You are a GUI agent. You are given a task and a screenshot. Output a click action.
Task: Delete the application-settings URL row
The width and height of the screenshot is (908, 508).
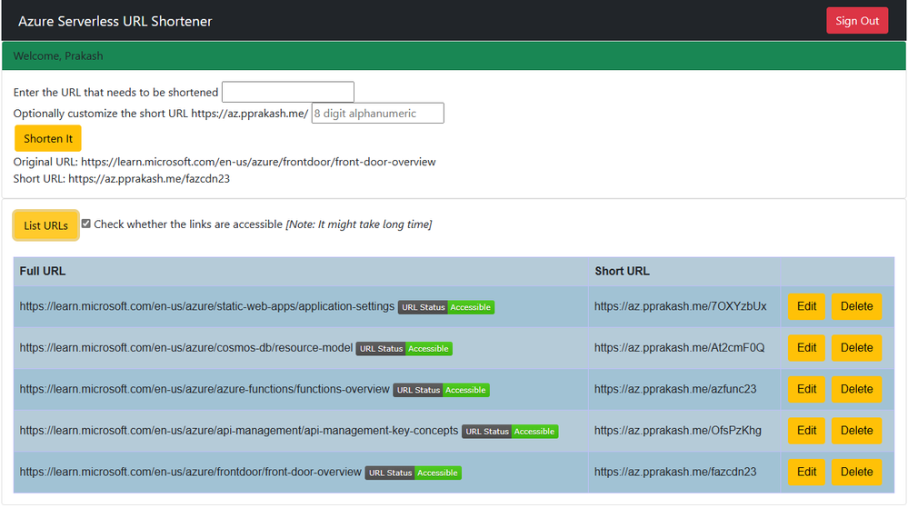(856, 306)
